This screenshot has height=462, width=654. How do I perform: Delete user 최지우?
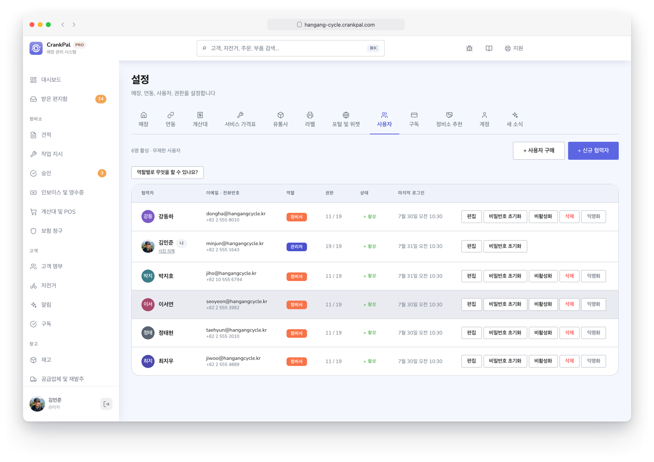pyautogui.click(x=569, y=361)
